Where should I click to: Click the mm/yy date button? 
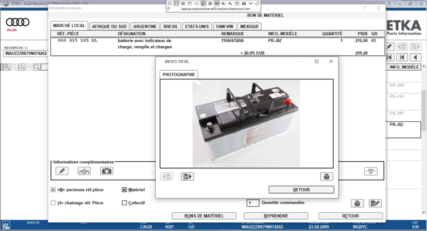click(371, 171)
